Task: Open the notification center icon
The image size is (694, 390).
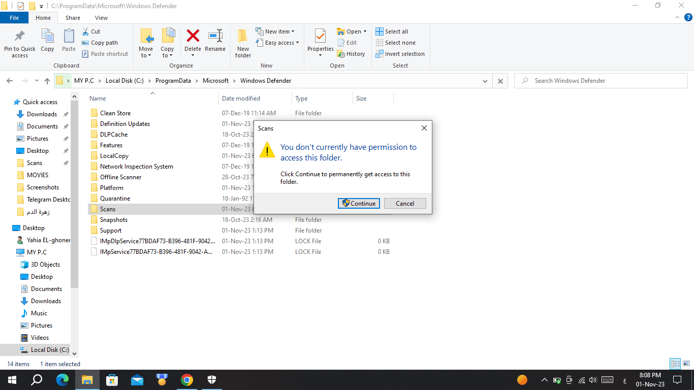Action: [677, 380]
